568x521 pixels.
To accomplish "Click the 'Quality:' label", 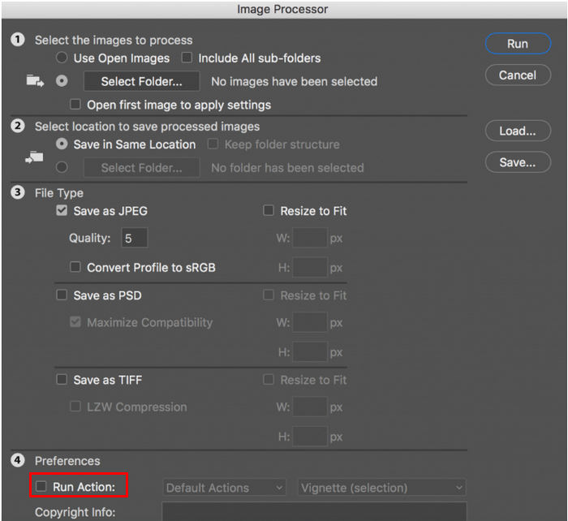I will (90, 238).
